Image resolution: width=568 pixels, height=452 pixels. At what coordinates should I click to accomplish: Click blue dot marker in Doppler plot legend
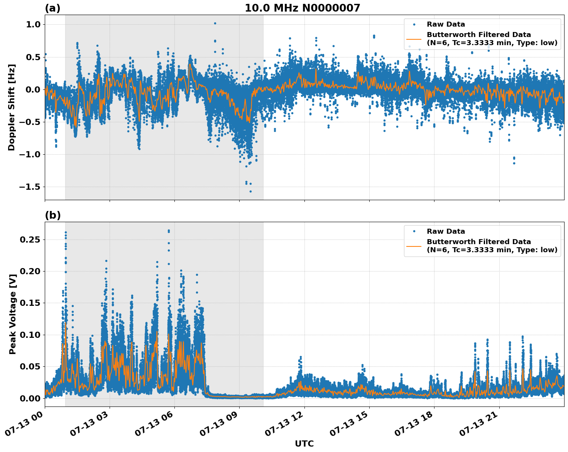[x=414, y=24]
